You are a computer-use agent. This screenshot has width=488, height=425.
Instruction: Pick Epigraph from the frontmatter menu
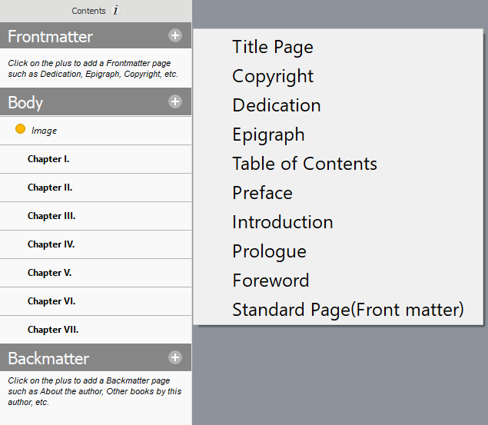[268, 134]
